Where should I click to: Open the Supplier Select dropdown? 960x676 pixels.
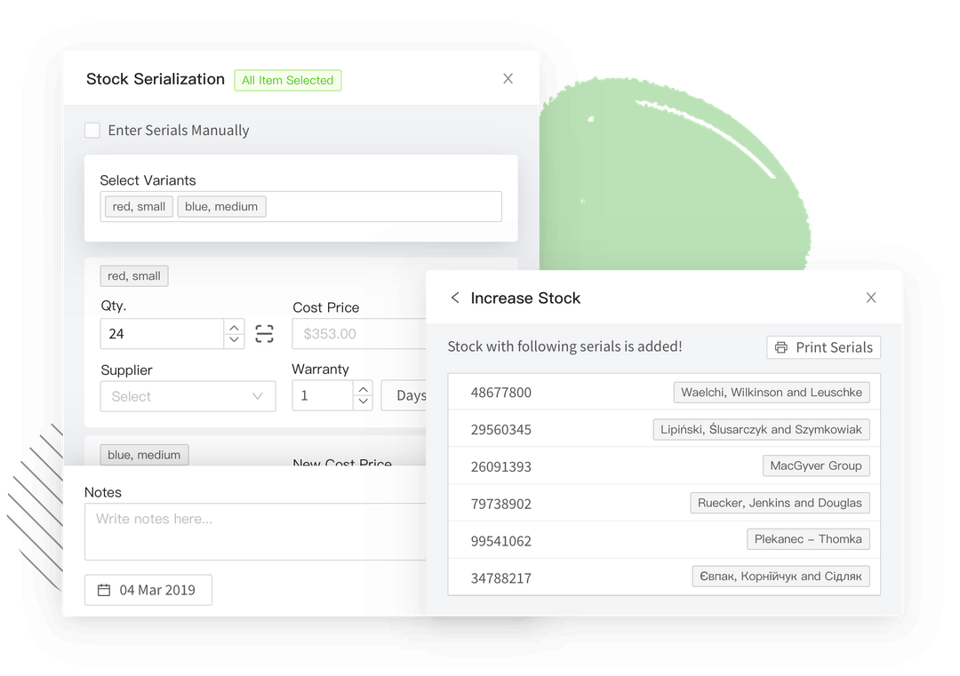(x=188, y=396)
